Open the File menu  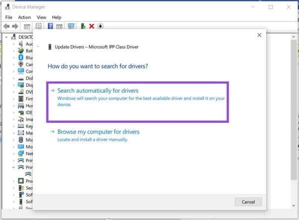click(x=7, y=17)
